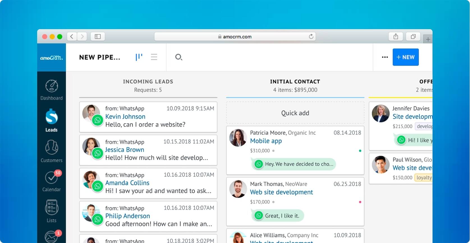Toggle the Safari sidebar button

click(98, 37)
